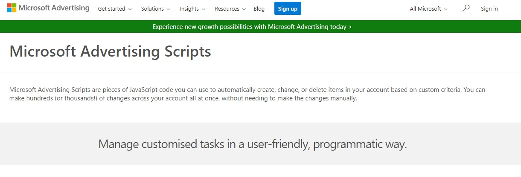Click the chevron next to Resources
This screenshot has height=177, width=521.
tap(244, 9)
